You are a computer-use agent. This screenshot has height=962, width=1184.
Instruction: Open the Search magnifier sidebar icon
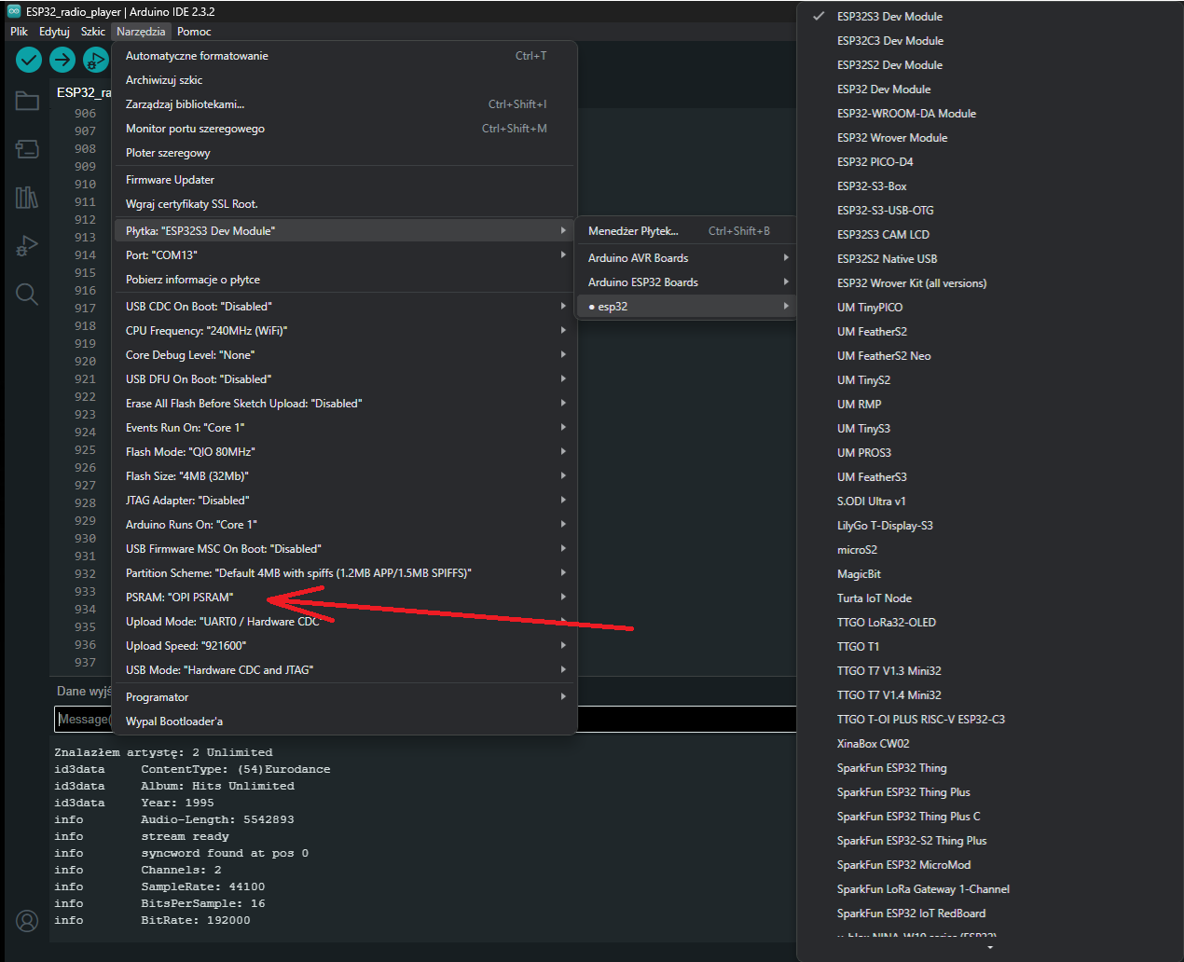coord(27,295)
